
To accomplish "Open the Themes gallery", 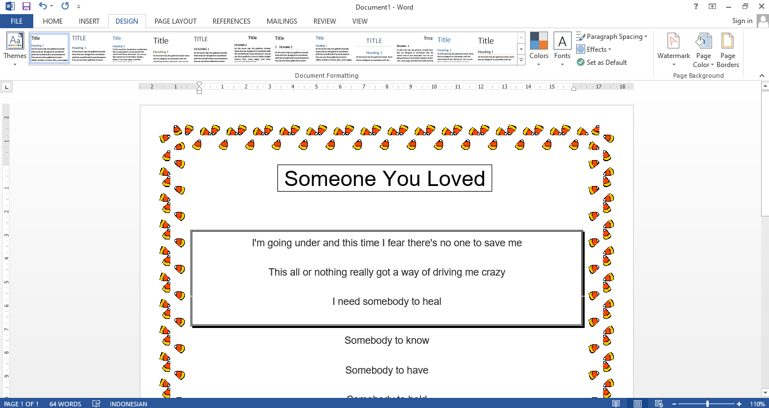I will 15,50.
